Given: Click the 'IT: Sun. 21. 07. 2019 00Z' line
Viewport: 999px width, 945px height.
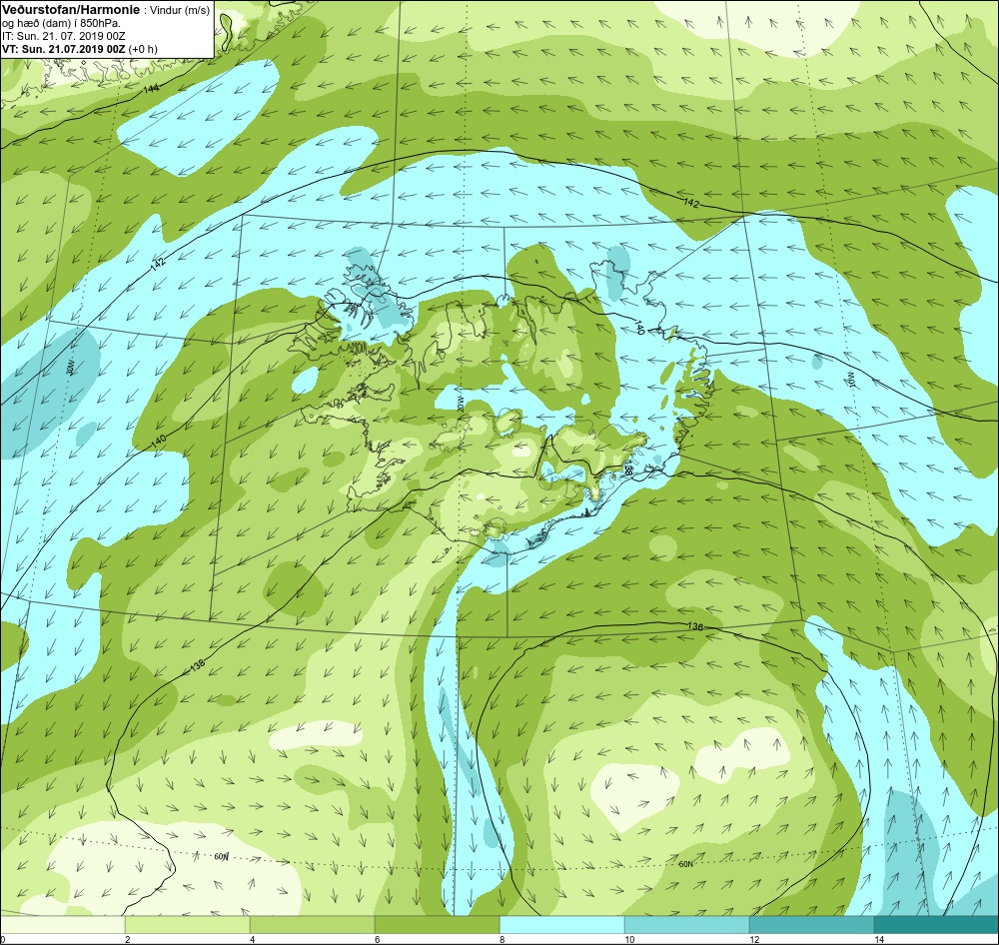Looking at the screenshot, I should coord(64,36).
